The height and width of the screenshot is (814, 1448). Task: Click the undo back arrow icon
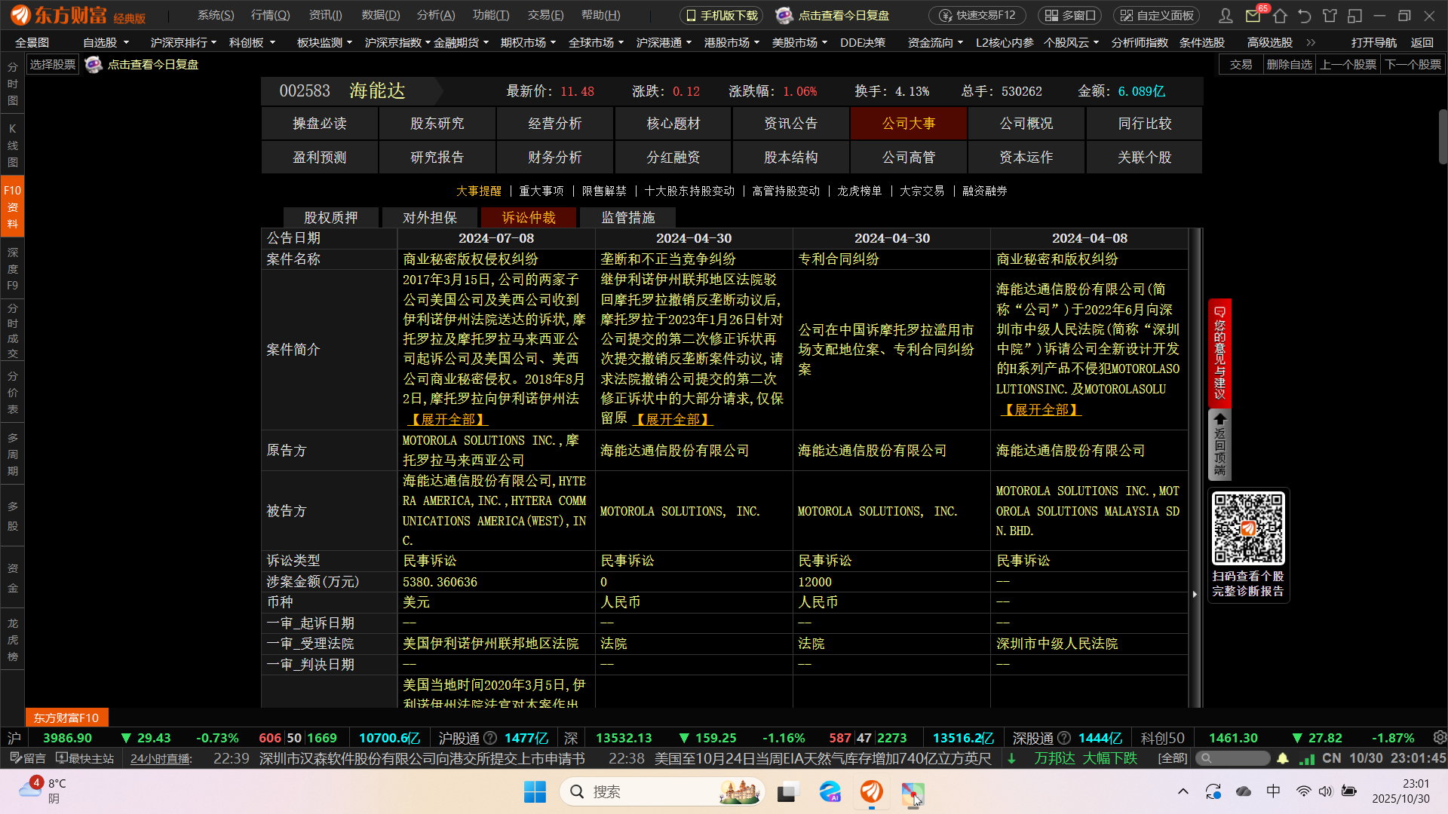[x=1305, y=16]
